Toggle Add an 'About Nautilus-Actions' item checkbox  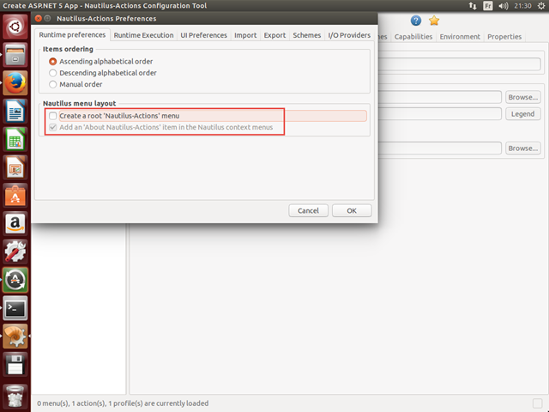click(x=53, y=127)
